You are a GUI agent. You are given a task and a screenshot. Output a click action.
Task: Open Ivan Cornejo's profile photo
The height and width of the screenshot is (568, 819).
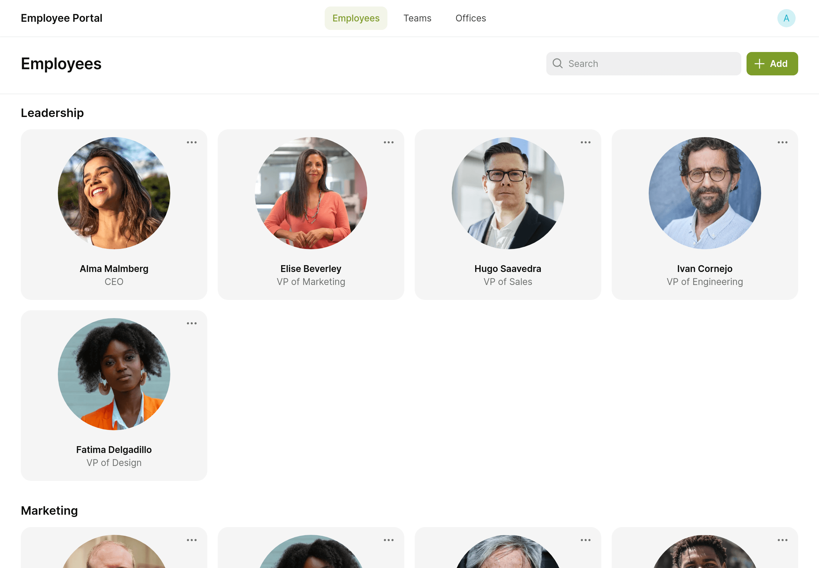(704, 193)
